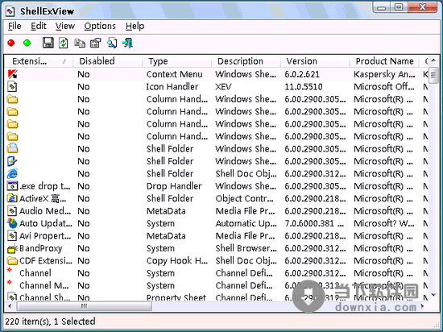Refresh the list using toolbar icon
Viewport: 443px width, 332px height.
[x=64, y=43]
